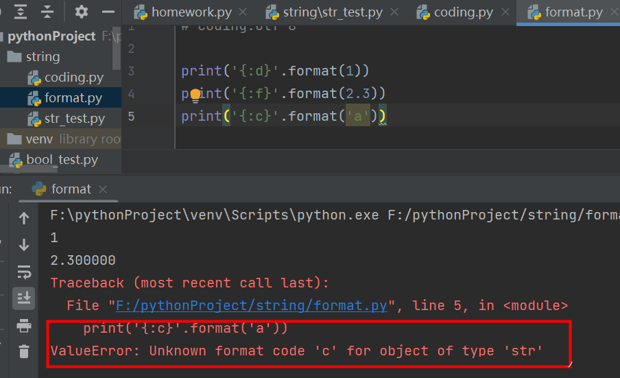Click the yellow lightbulb quick-fix icon

point(195,95)
